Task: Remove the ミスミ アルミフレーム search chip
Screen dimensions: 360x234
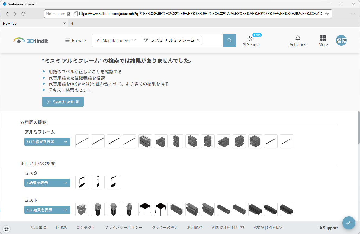Action: tap(198, 40)
